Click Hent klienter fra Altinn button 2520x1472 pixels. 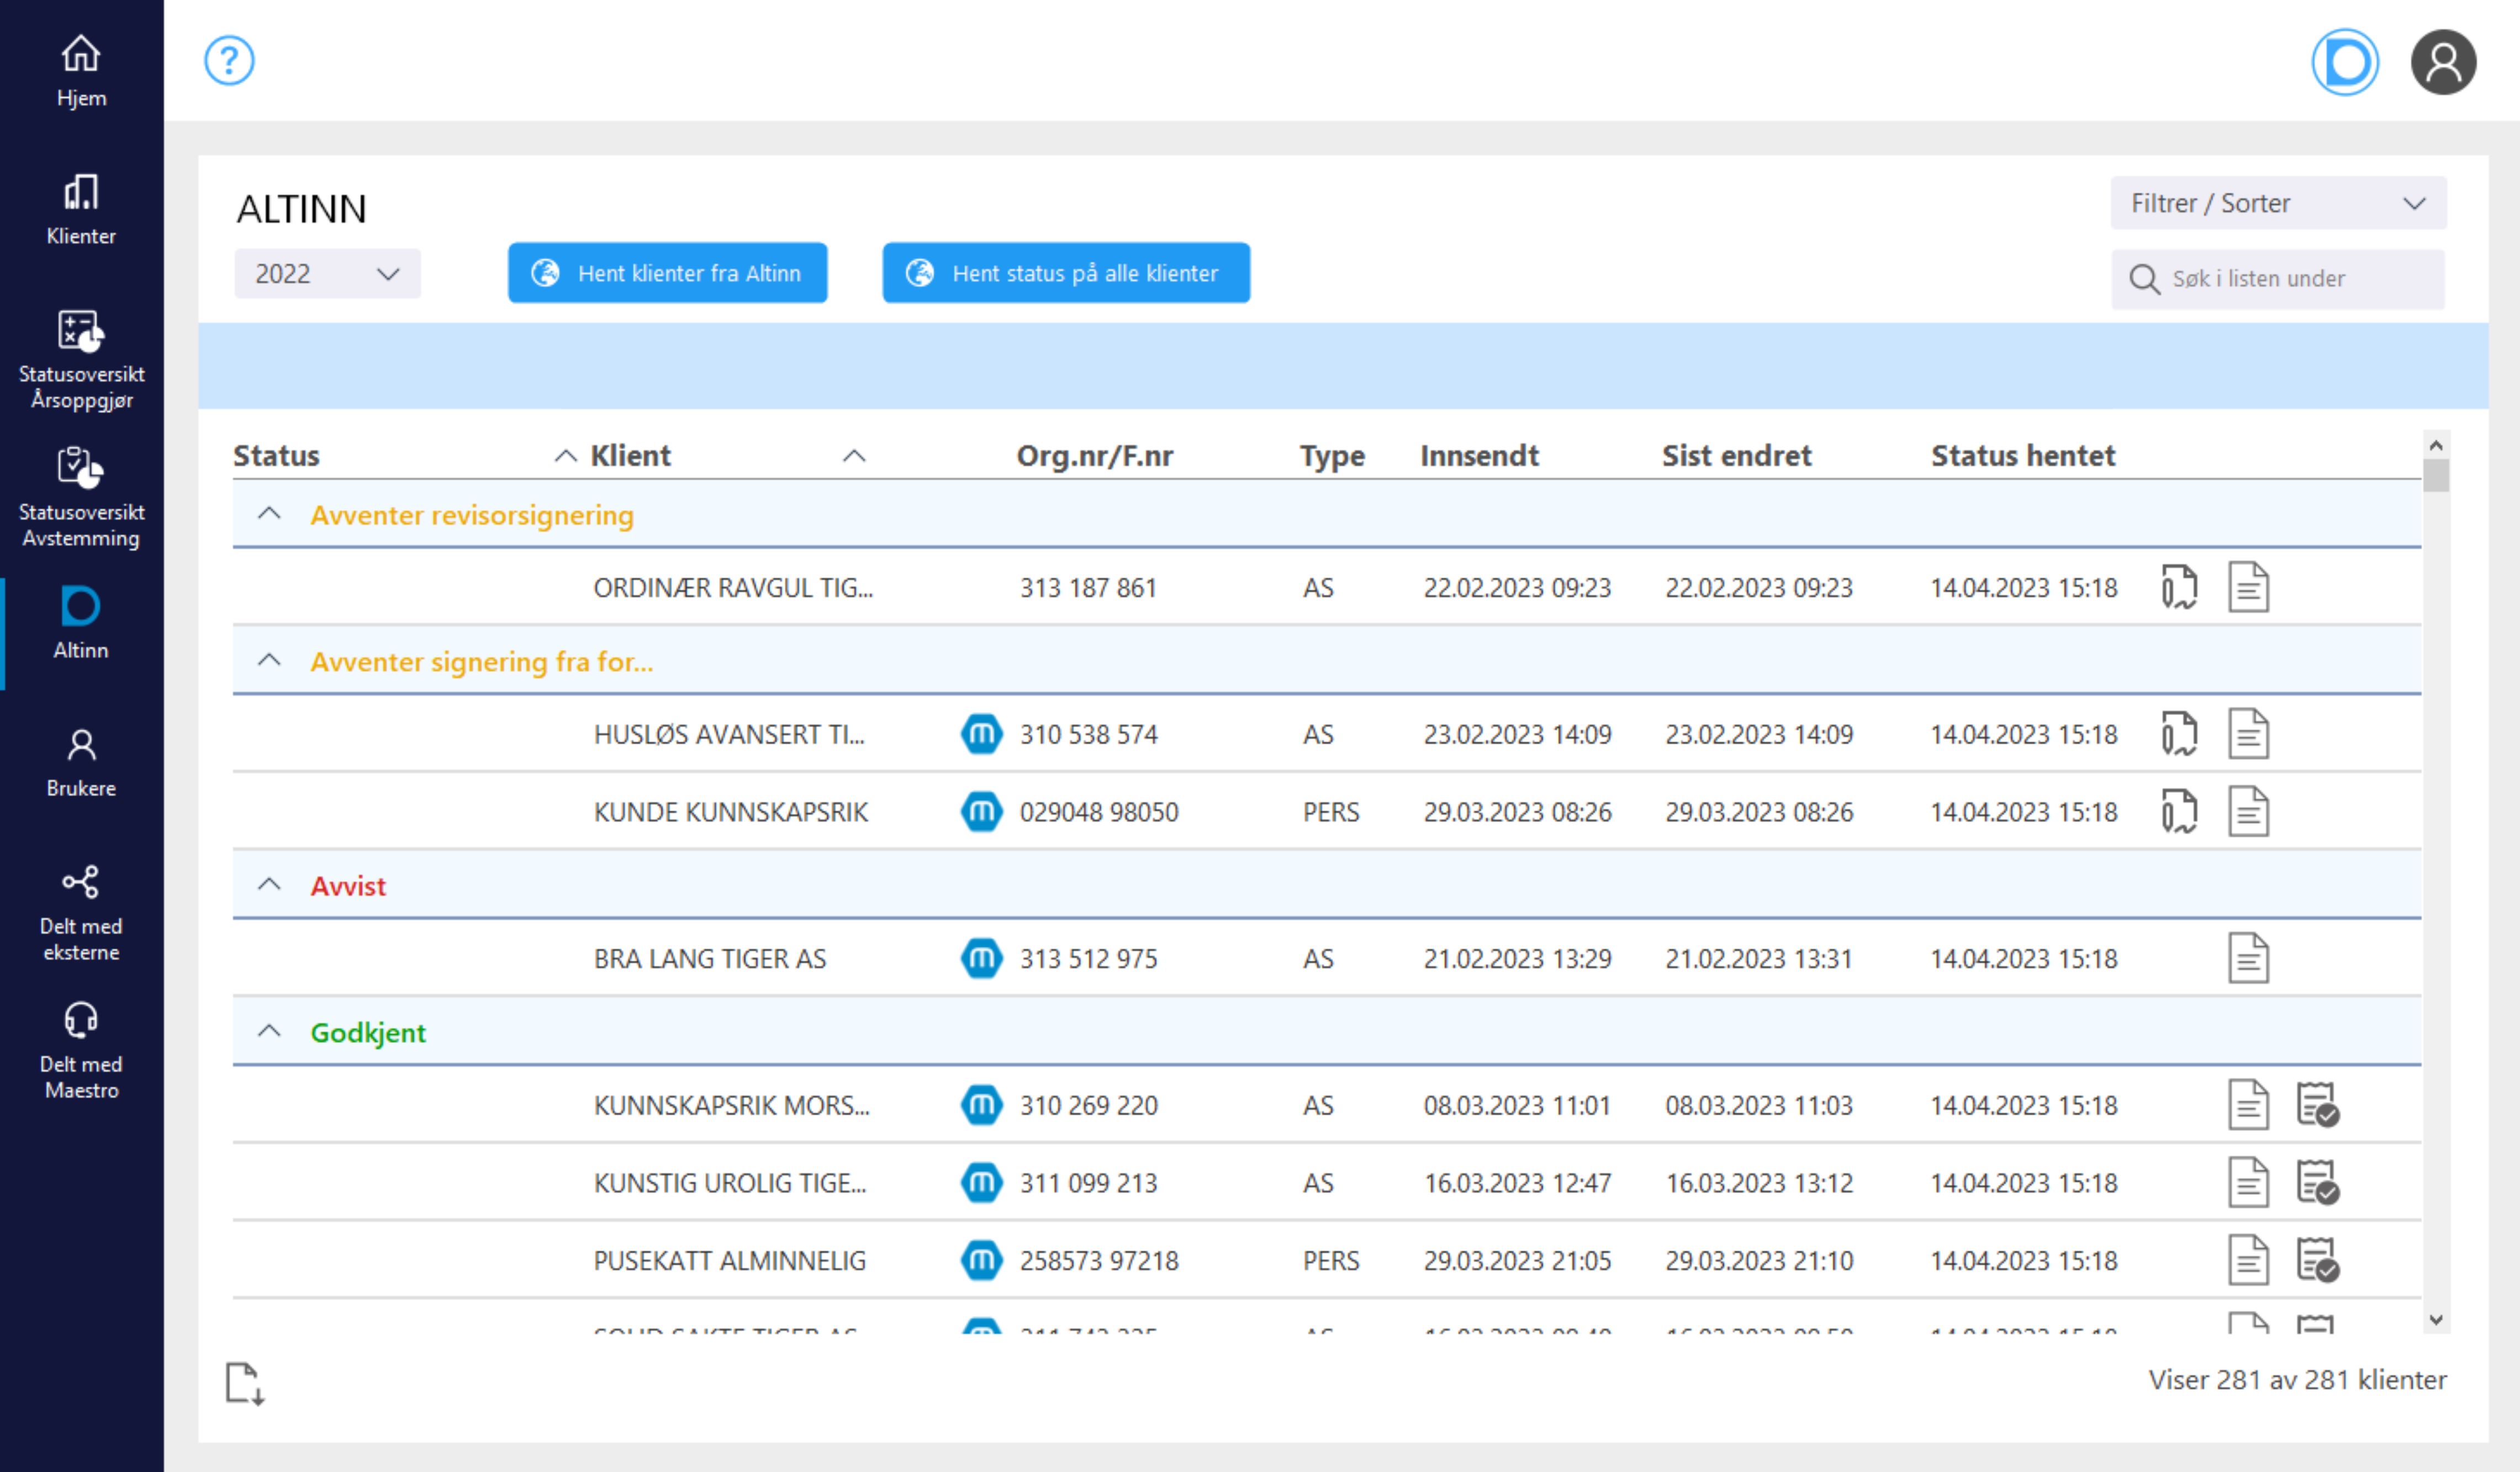point(667,272)
